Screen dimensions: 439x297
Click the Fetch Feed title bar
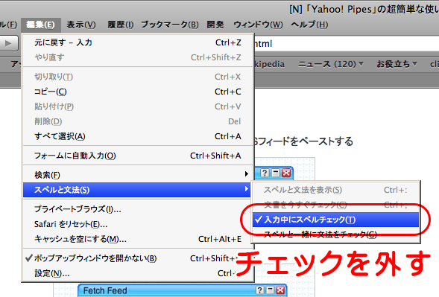pyautogui.click(x=183, y=290)
